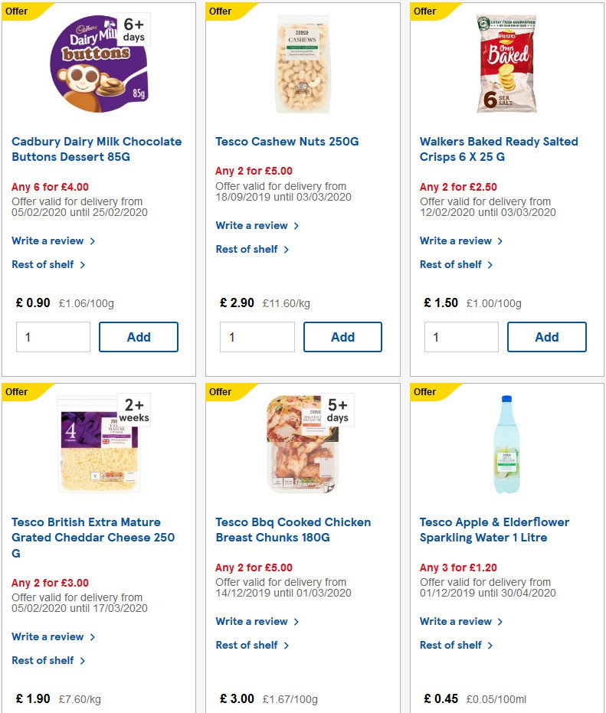Select the Sparkling Water bottle image

click(x=506, y=443)
